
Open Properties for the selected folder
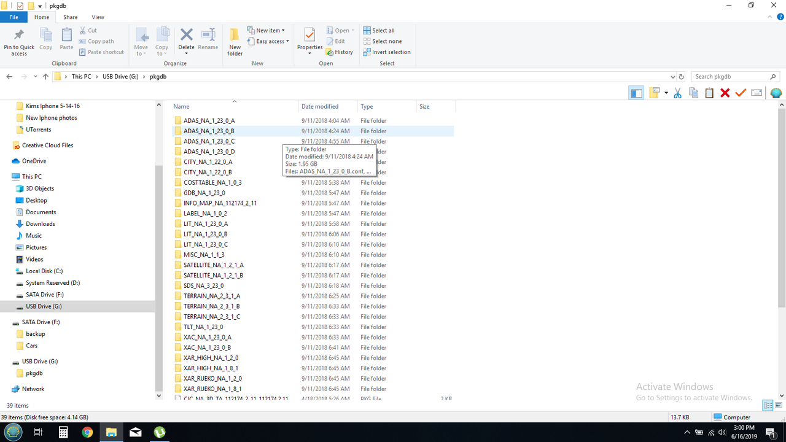pyautogui.click(x=309, y=41)
